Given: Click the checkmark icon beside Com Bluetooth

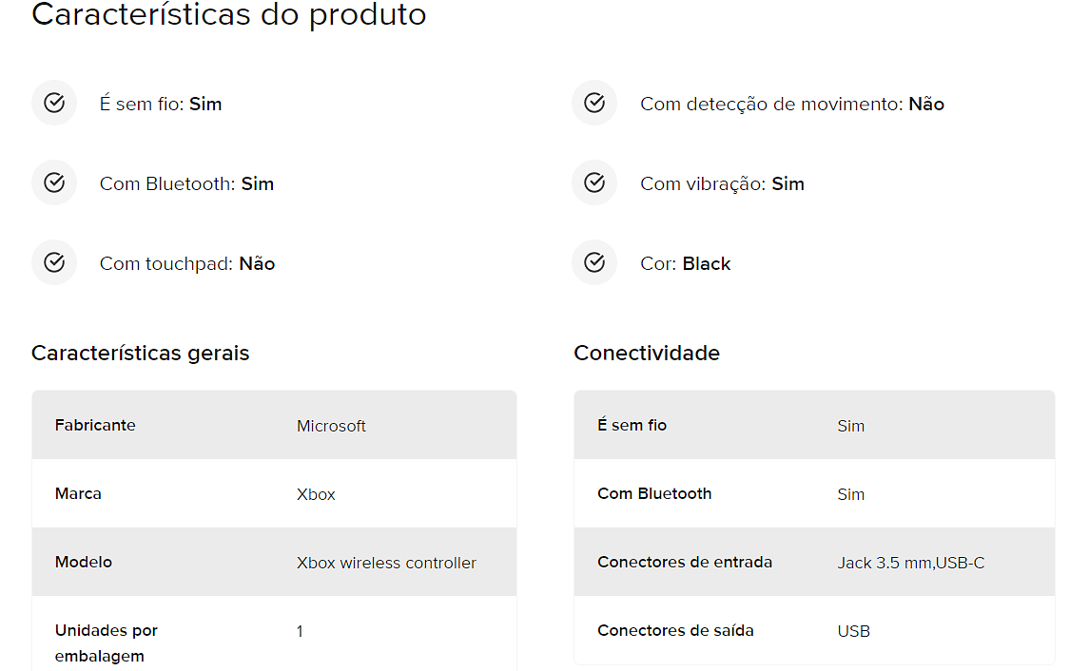Looking at the screenshot, I should (54, 182).
